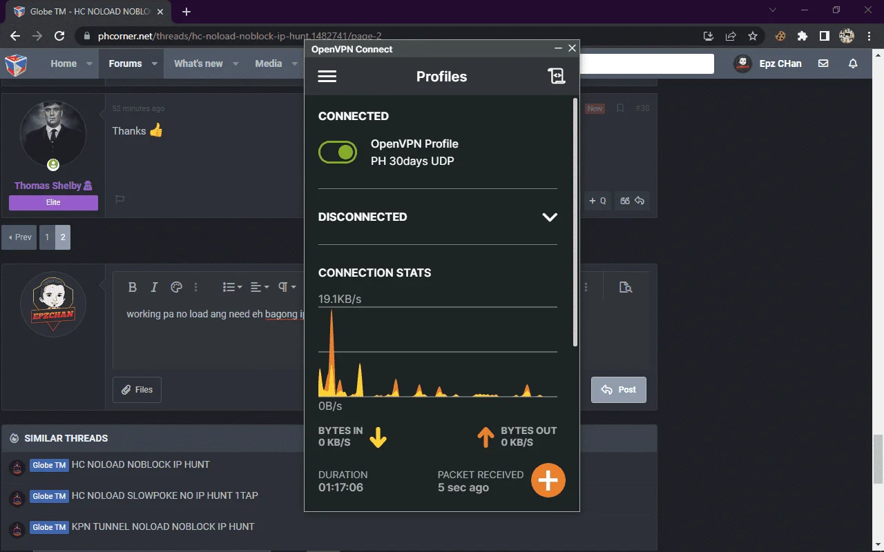884x552 pixels.
Task: Toggle italic in the reply editor
Action: pos(154,287)
